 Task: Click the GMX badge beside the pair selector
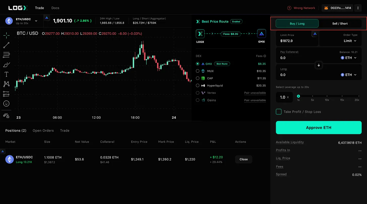tap(47, 18)
